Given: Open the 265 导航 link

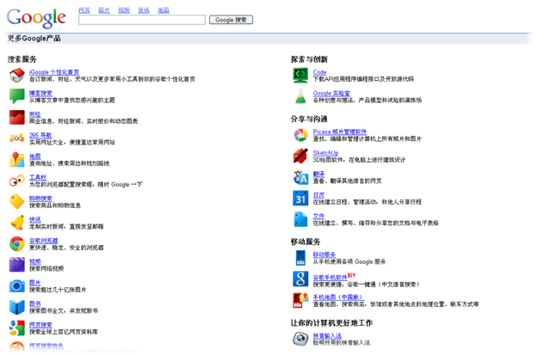Looking at the screenshot, I should [x=40, y=135].
